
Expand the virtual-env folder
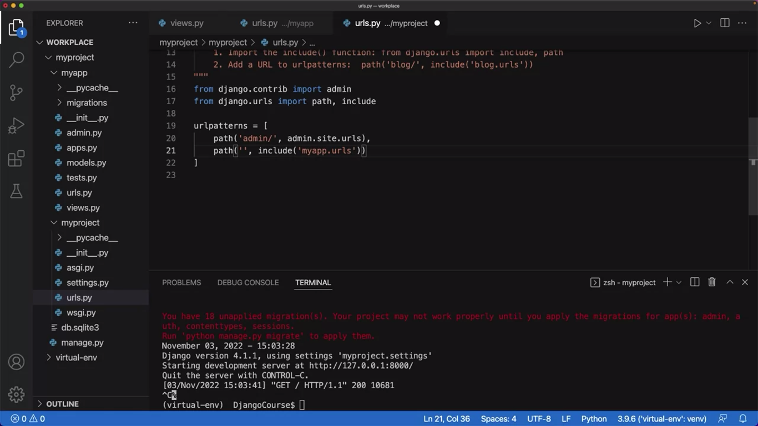point(76,358)
